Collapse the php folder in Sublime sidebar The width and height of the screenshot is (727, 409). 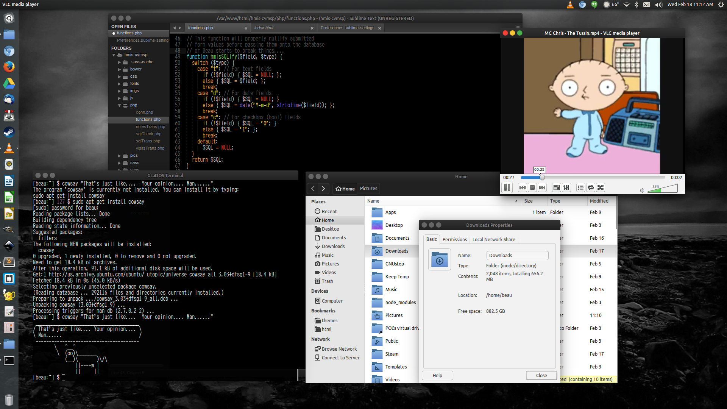coord(119,105)
